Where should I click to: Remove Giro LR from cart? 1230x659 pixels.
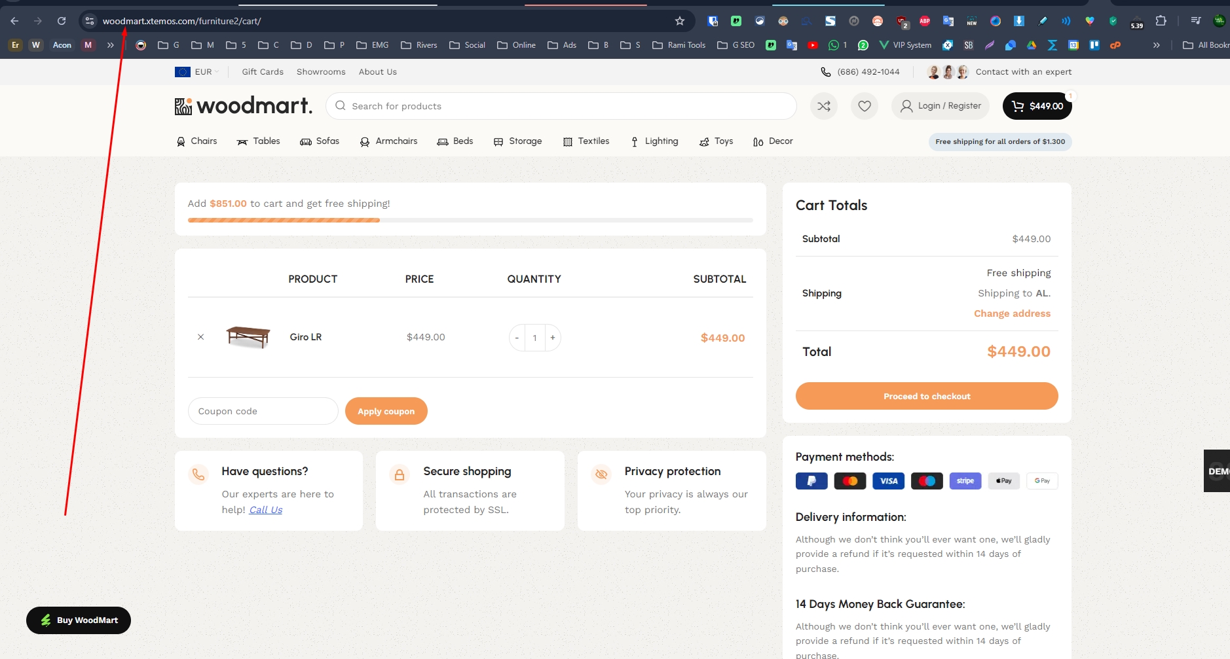(201, 337)
